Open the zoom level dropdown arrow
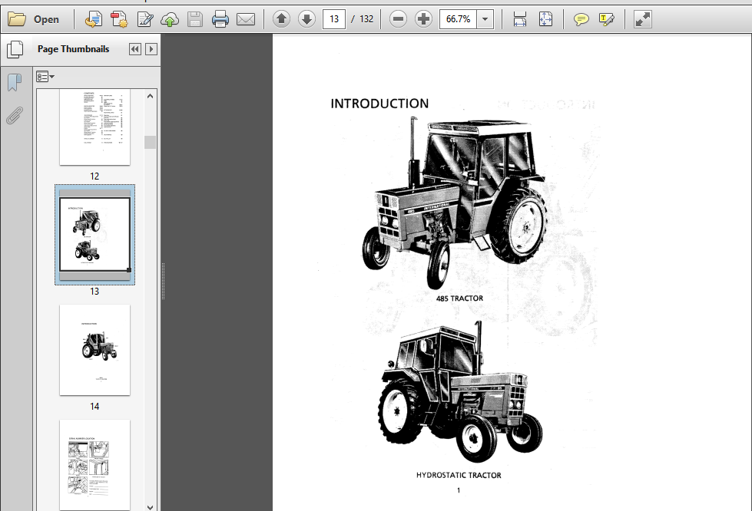This screenshot has height=511, width=752. pyautogui.click(x=485, y=19)
